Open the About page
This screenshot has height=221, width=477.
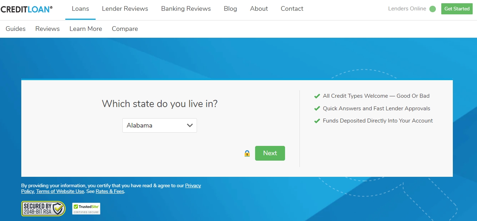point(259,9)
